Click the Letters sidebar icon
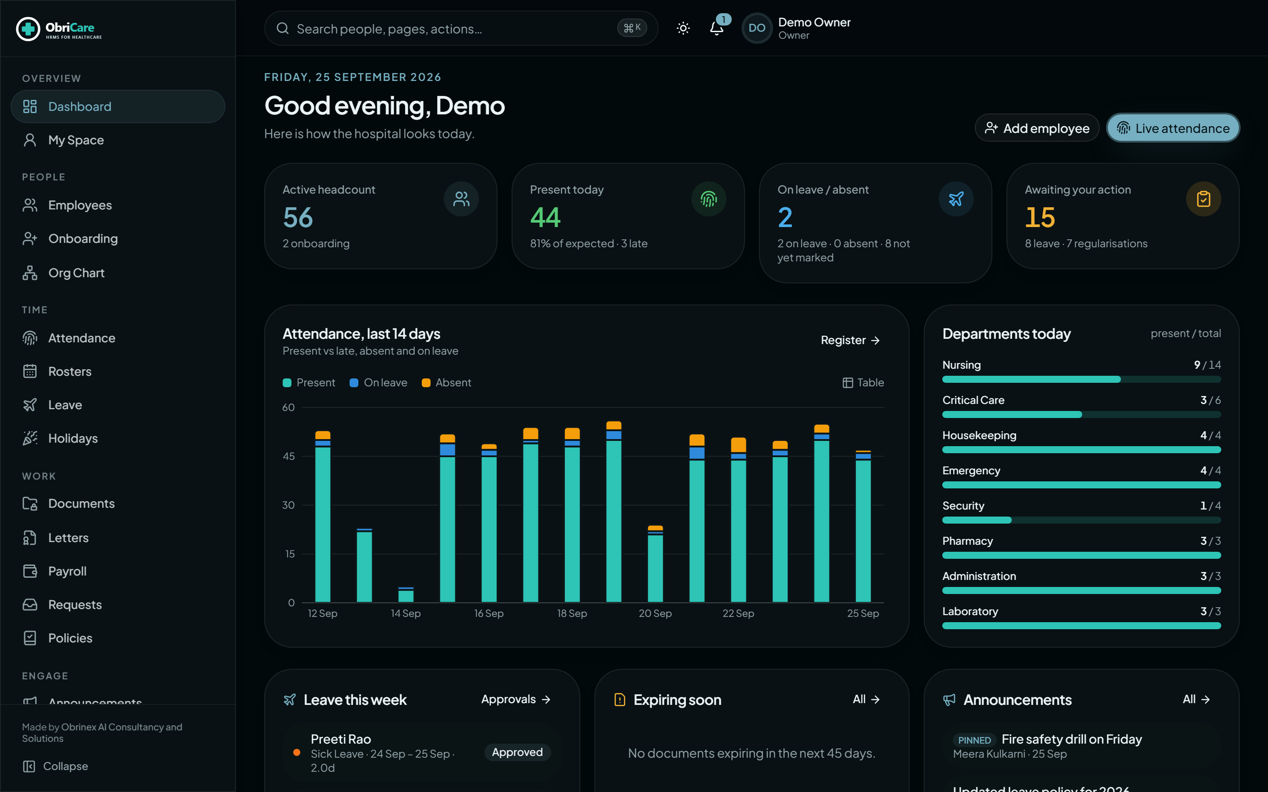Viewport: 1268px width, 792px height. [x=30, y=537]
